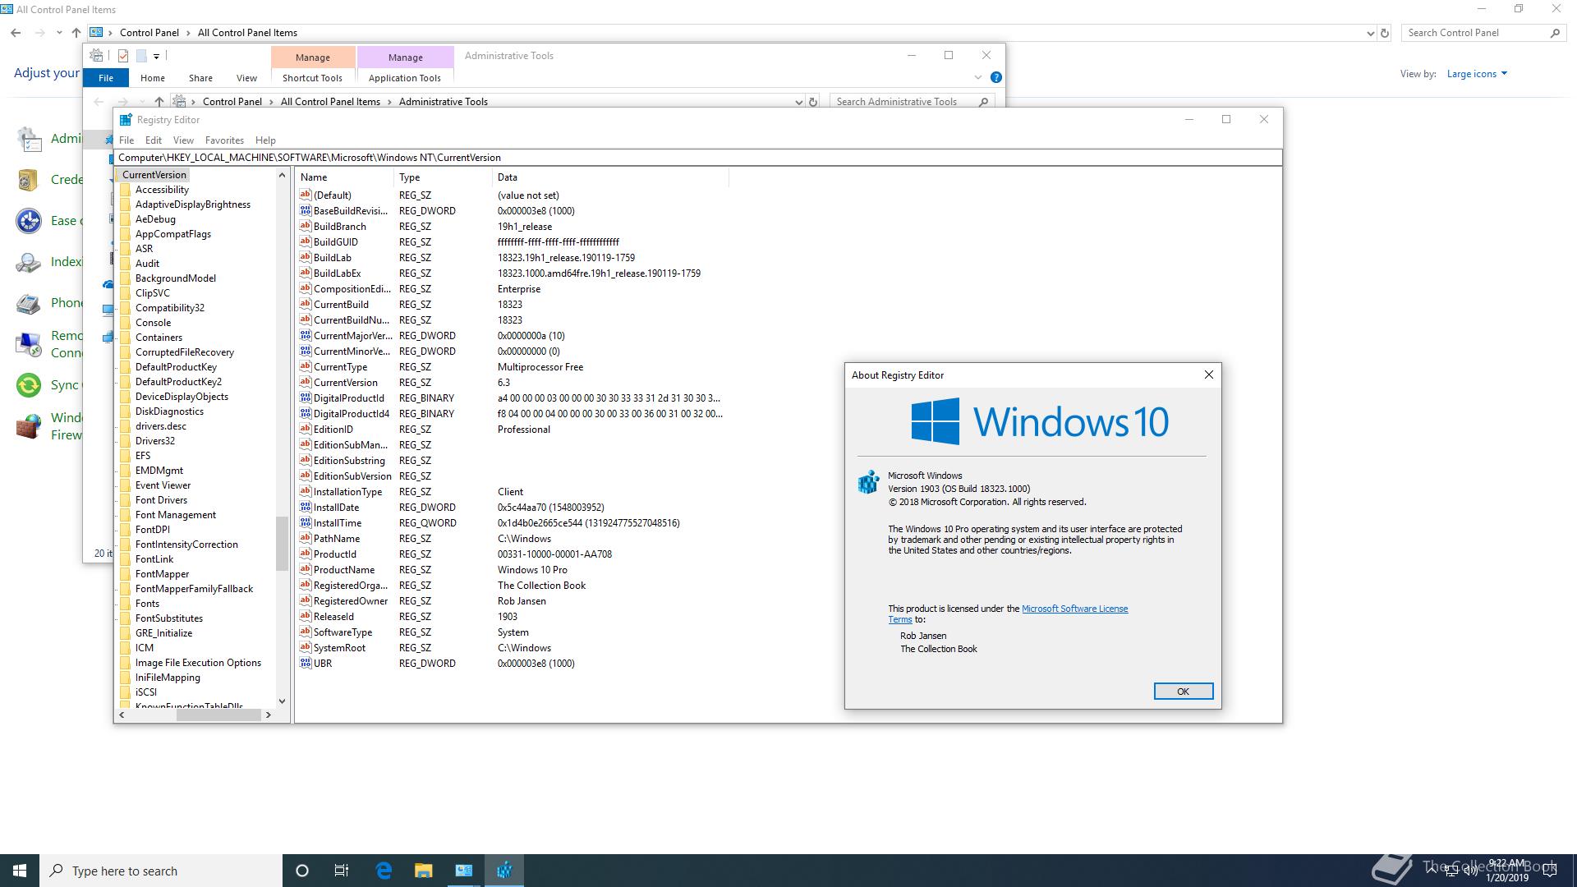Viewport: 1577px width, 887px height.
Task: Close the About Registry Editor dialog
Action: click(1208, 375)
